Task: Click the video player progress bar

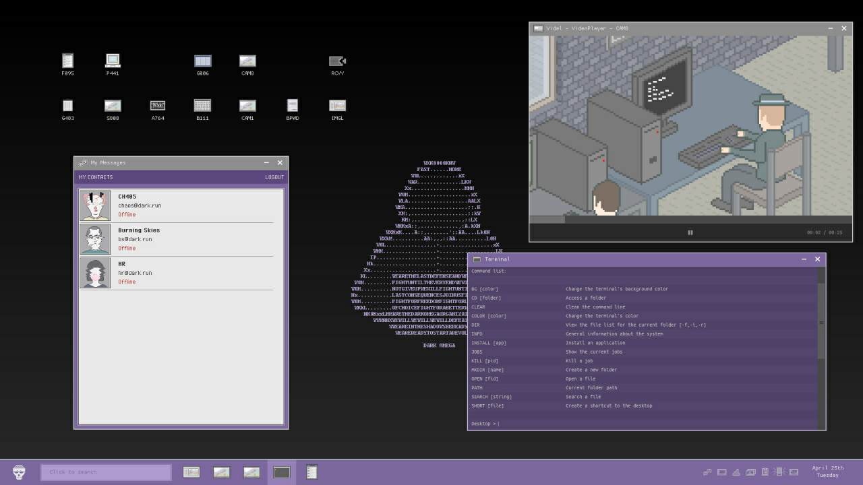Action: [x=690, y=220]
